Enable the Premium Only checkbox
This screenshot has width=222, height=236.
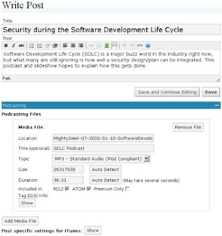[x=128, y=189]
